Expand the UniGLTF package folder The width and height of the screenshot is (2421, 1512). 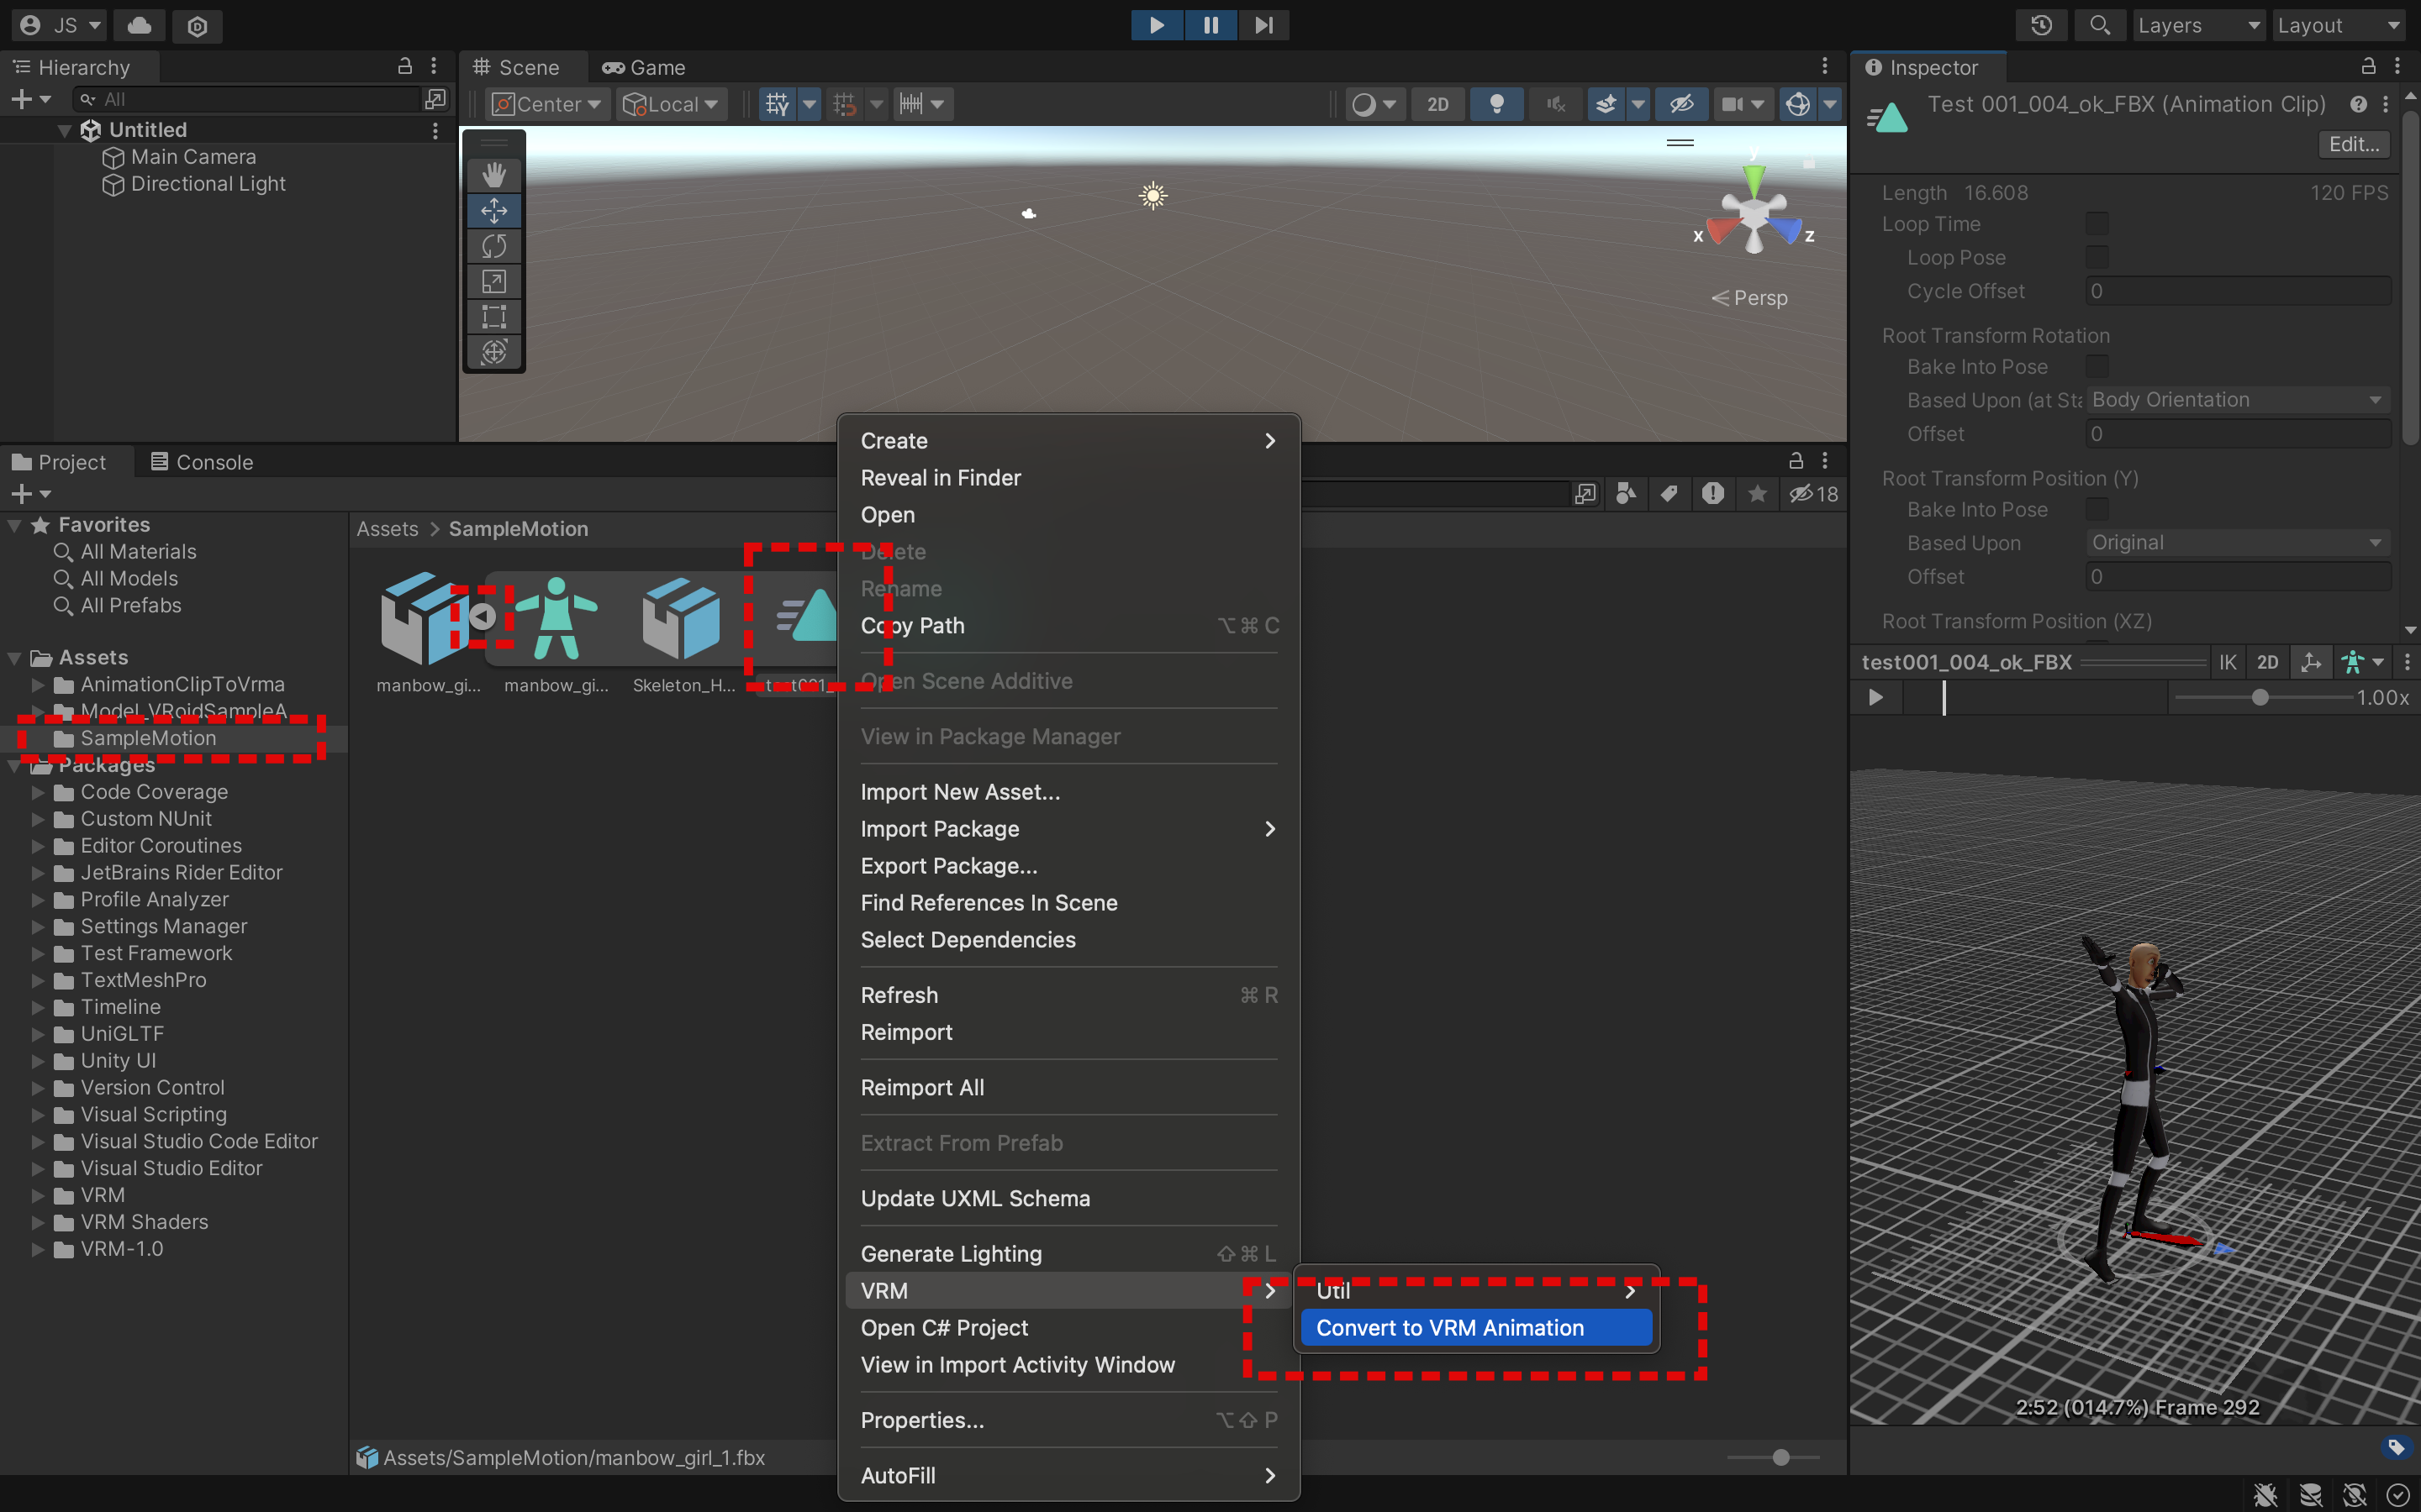38,1034
